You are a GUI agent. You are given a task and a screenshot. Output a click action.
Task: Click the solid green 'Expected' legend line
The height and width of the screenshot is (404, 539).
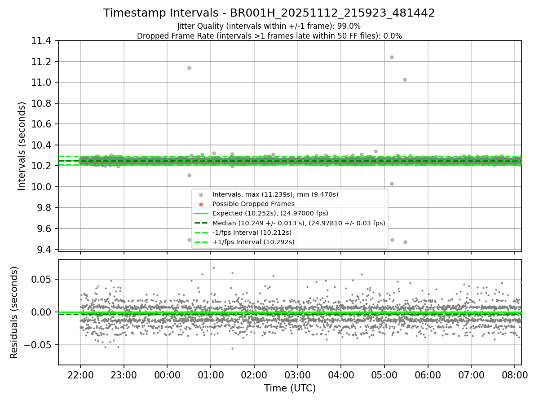tap(201, 214)
